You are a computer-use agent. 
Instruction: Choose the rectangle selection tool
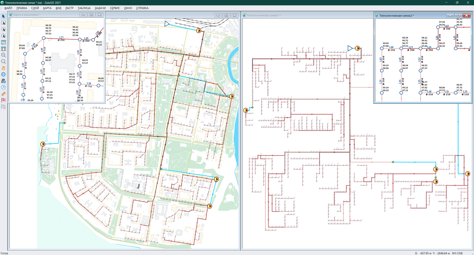(4, 23)
